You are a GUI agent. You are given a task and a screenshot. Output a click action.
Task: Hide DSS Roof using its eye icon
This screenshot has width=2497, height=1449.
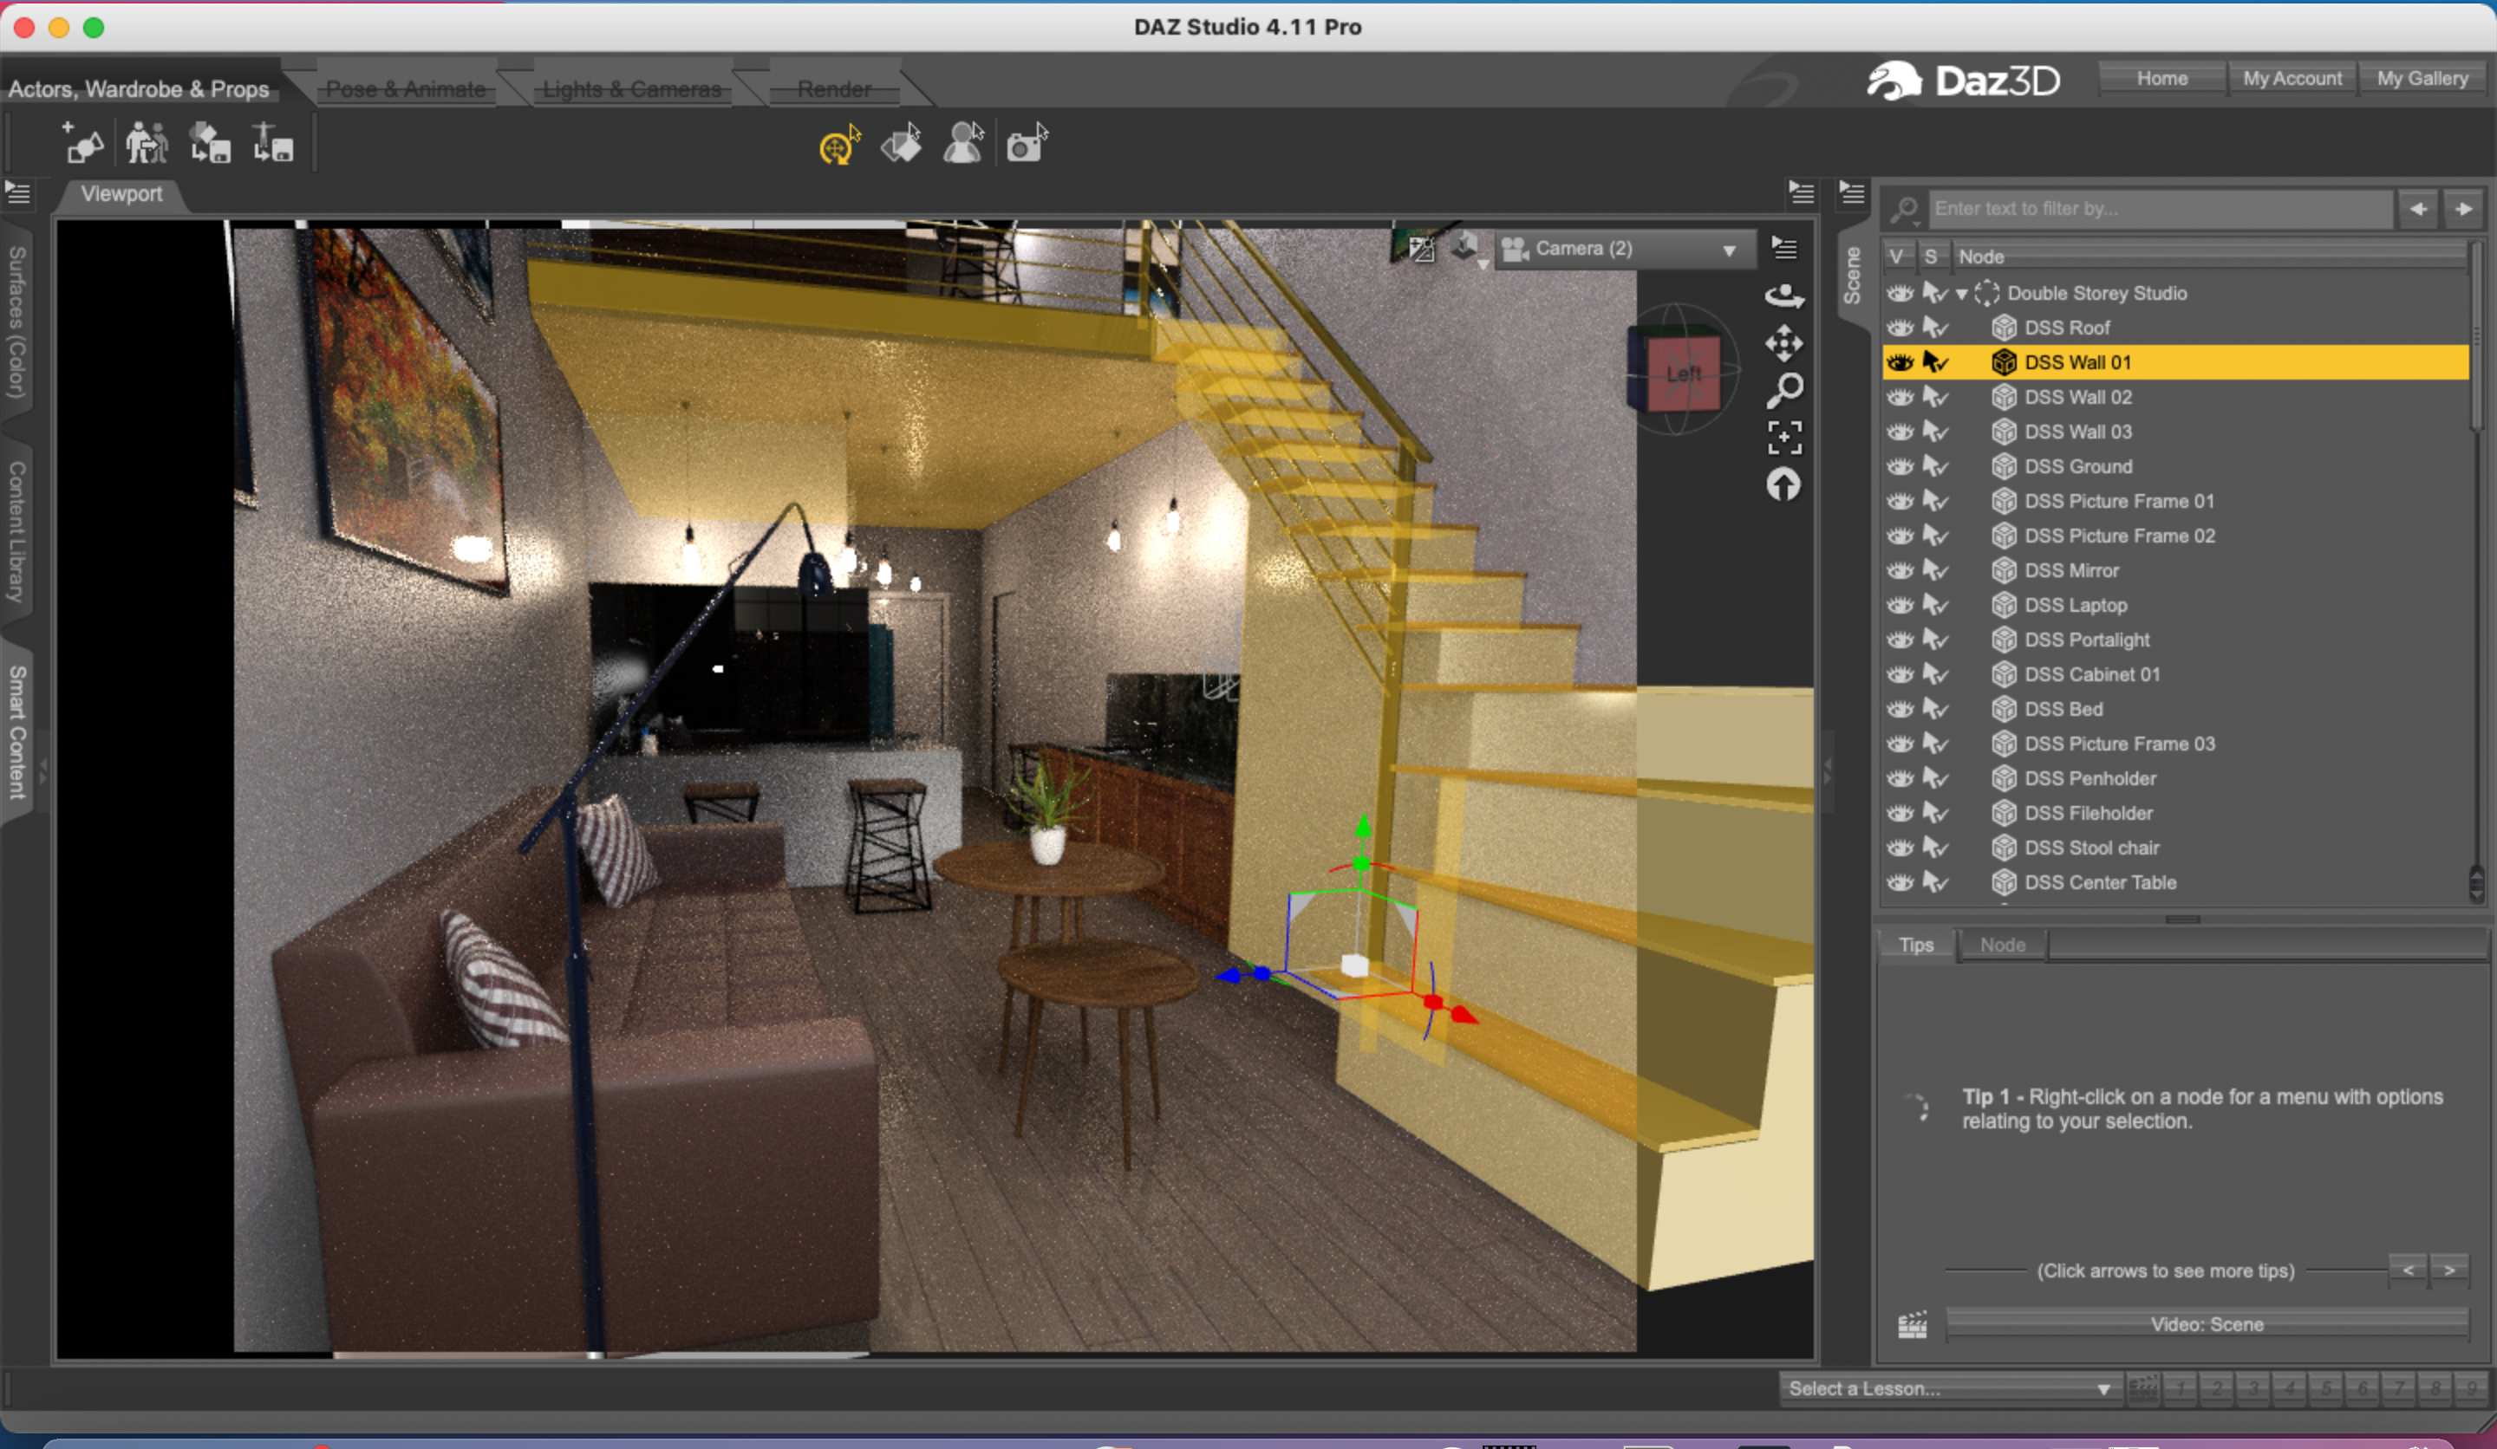1900,328
